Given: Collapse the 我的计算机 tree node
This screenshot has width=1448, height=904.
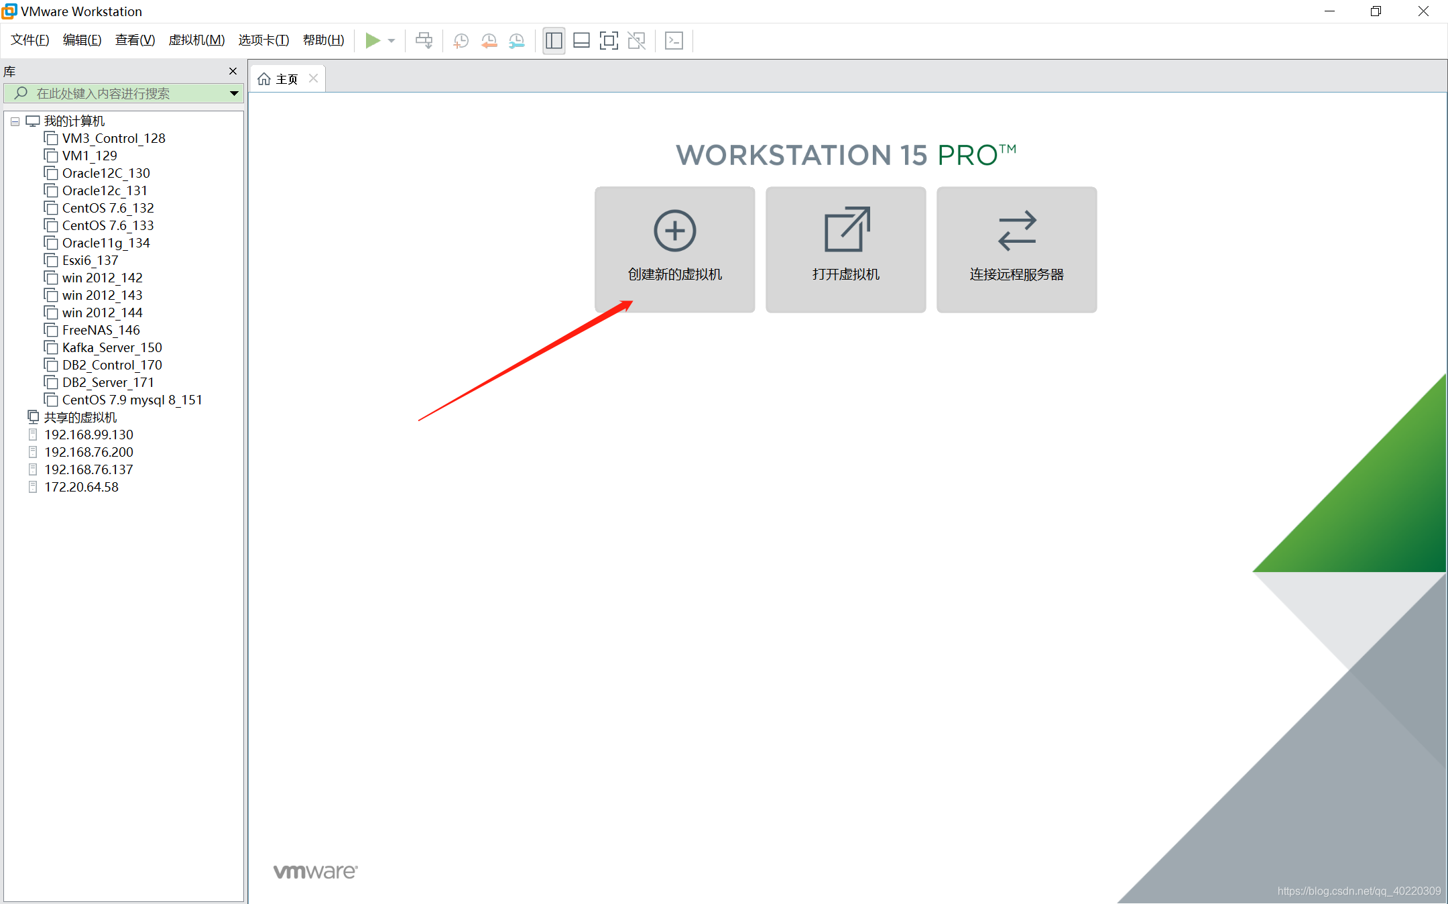Looking at the screenshot, I should (x=15, y=121).
